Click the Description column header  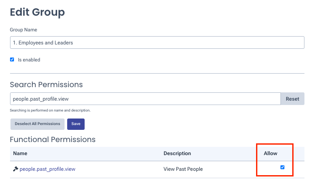(177, 153)
